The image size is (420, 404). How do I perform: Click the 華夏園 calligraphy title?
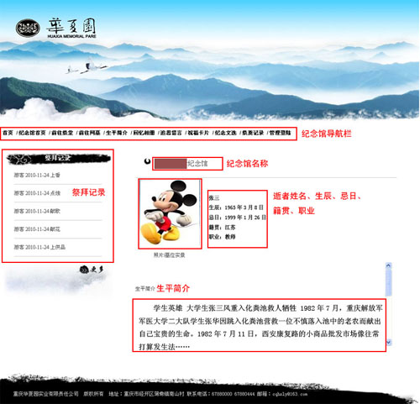71,26
